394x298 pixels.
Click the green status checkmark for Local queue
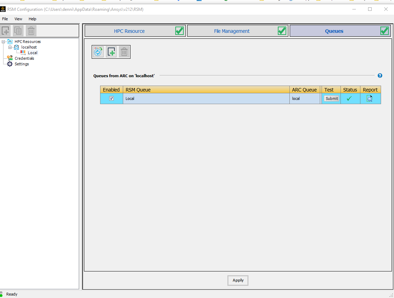[x=349, y=99]
